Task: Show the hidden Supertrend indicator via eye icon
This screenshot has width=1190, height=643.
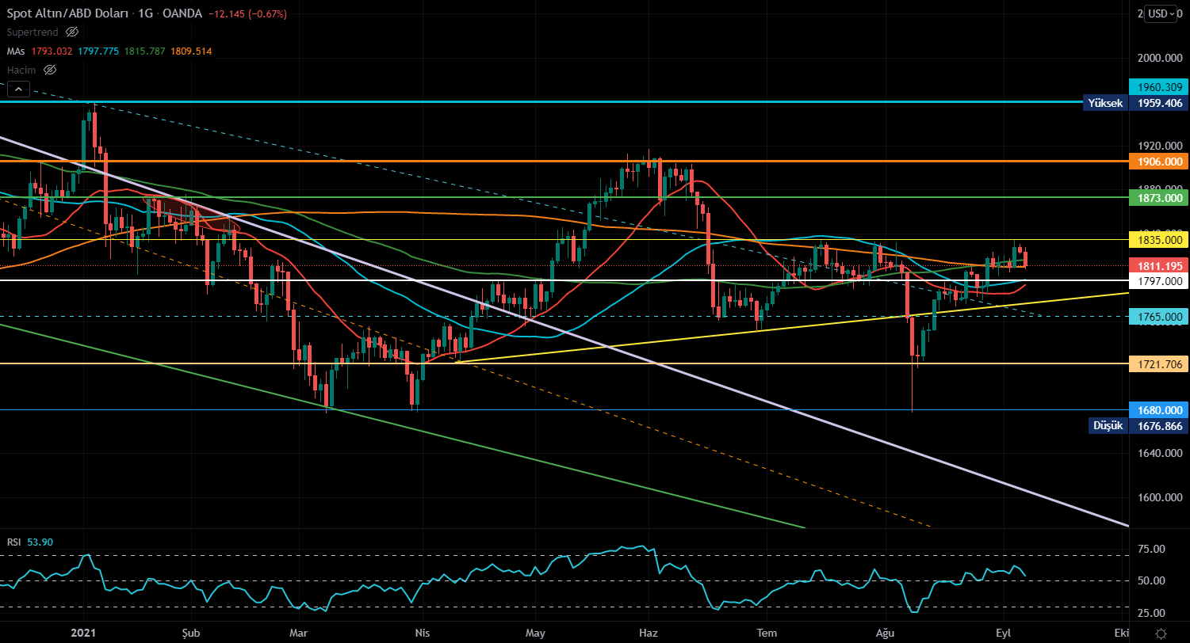Action: (72, 32)
